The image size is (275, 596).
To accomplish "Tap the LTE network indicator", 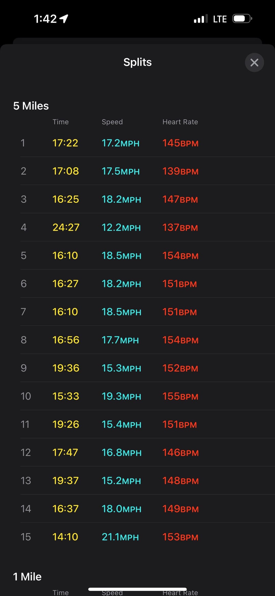I will (220, 19).
